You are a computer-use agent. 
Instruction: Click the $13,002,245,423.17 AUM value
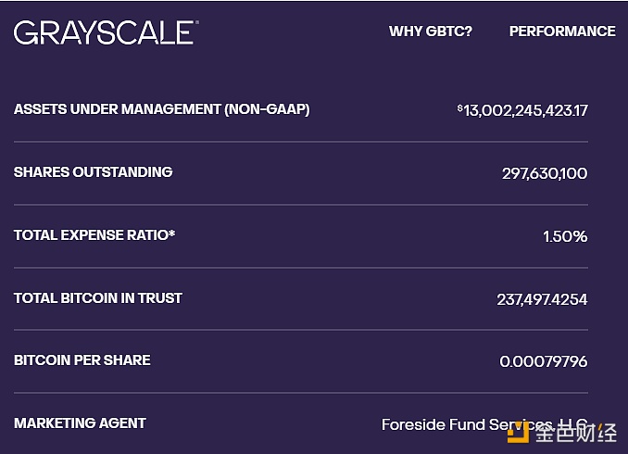[x=522, y=110]
